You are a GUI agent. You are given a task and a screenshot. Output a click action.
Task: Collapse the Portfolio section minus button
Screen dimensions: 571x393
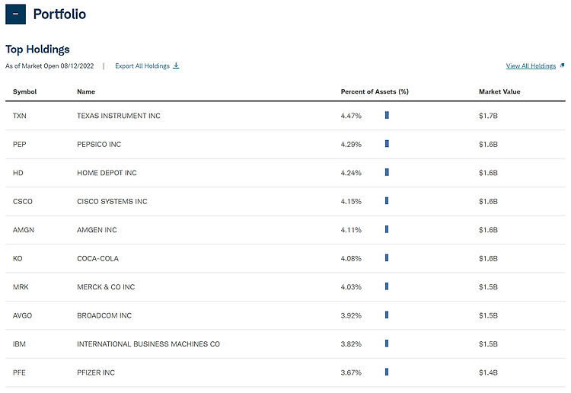(16, 14)
